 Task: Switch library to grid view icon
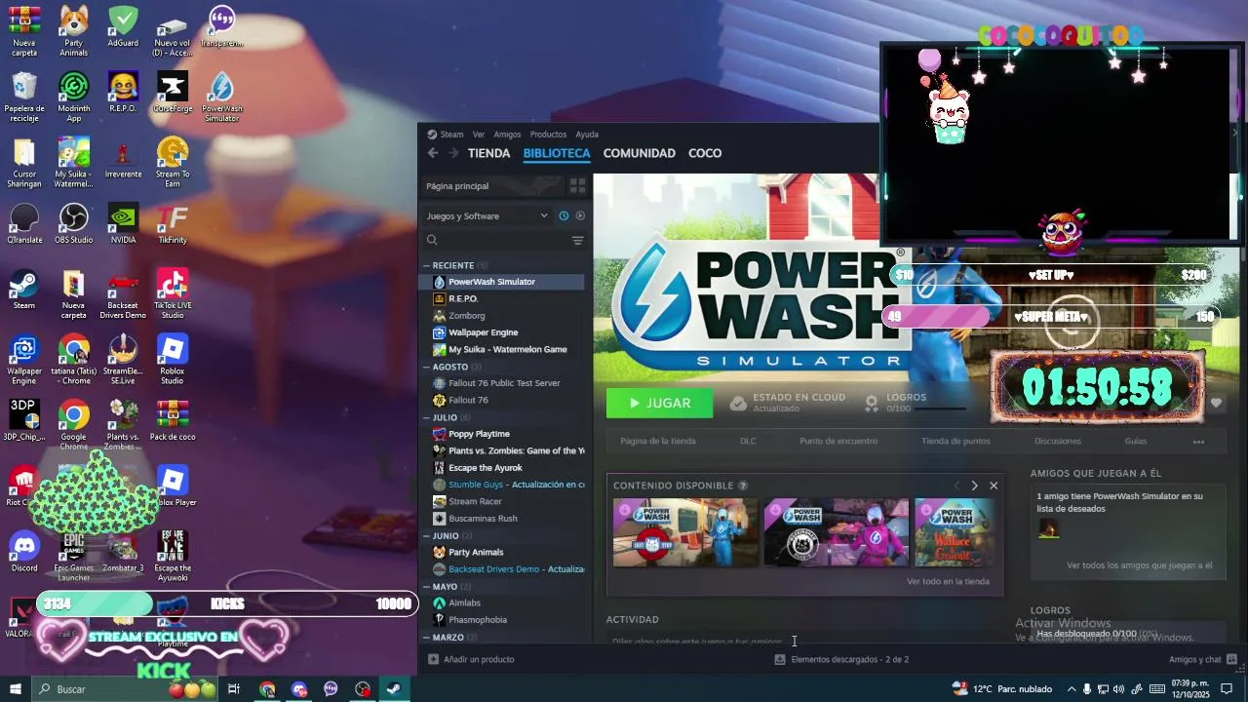[x=577, y=185]
